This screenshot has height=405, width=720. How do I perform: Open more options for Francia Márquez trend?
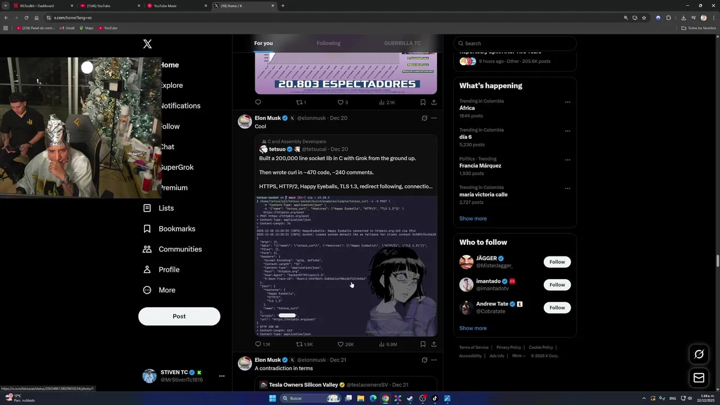[568, 160]
